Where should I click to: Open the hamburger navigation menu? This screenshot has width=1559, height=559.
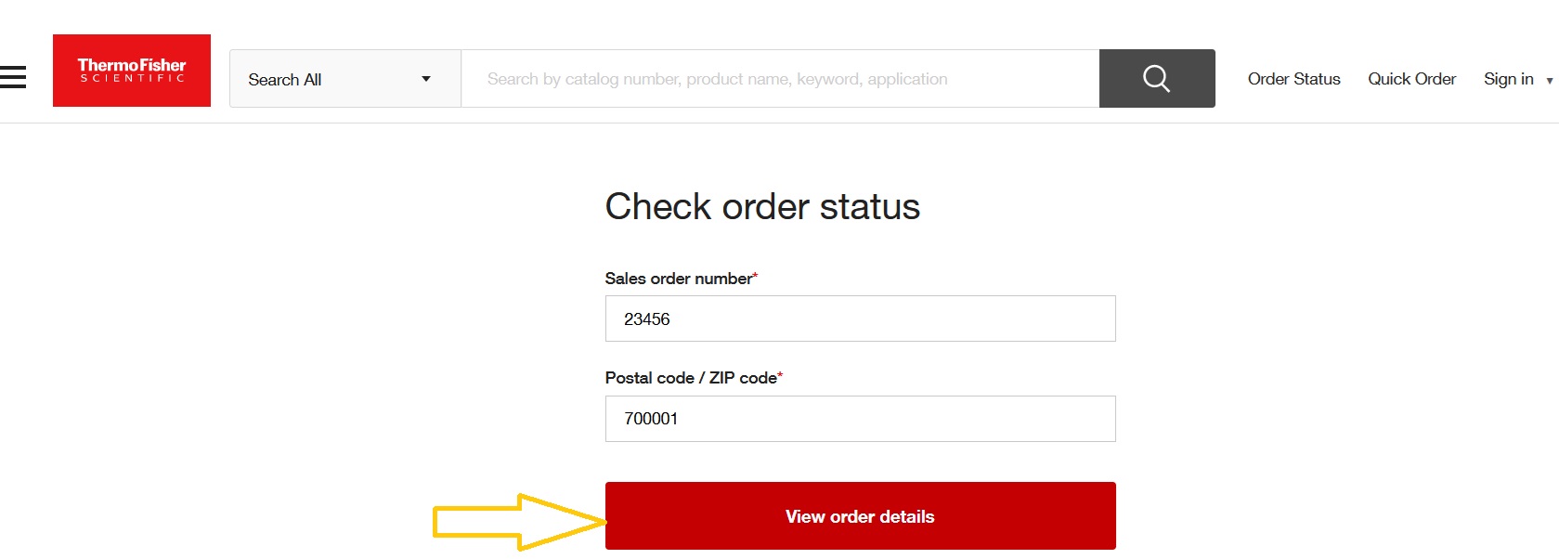(13, 77)
